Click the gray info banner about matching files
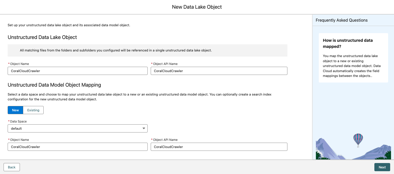394x174 pixels. click(147, 50)
